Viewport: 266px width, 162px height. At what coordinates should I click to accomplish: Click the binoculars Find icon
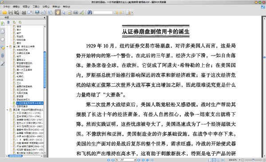pos(90,12)
